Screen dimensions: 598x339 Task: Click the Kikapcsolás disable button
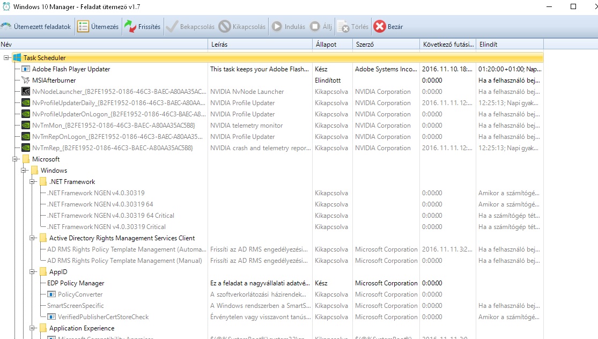point(242,27)
